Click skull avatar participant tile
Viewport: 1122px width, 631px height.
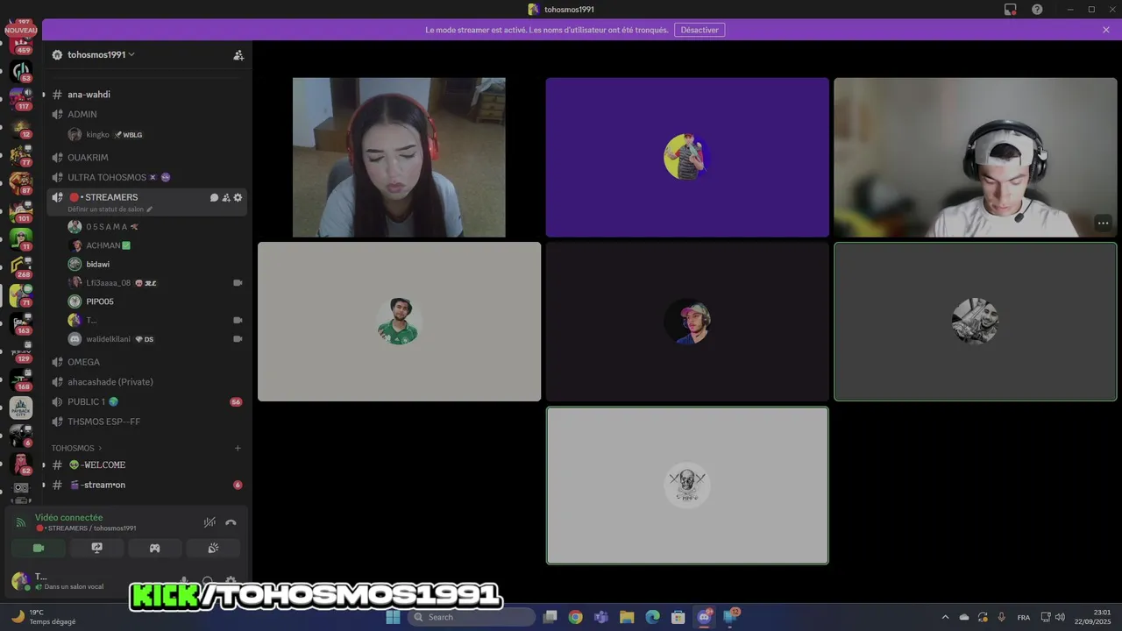pos(687,486)
